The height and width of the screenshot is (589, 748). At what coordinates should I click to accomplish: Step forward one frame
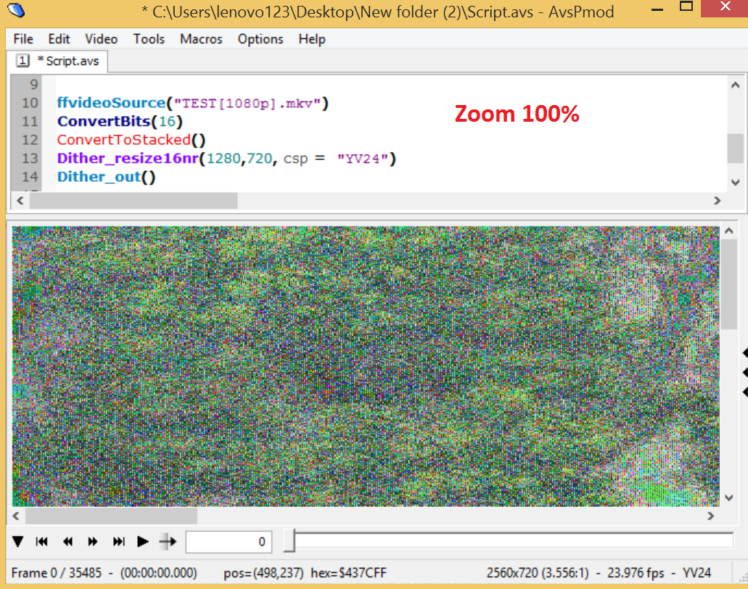(93, 541)
